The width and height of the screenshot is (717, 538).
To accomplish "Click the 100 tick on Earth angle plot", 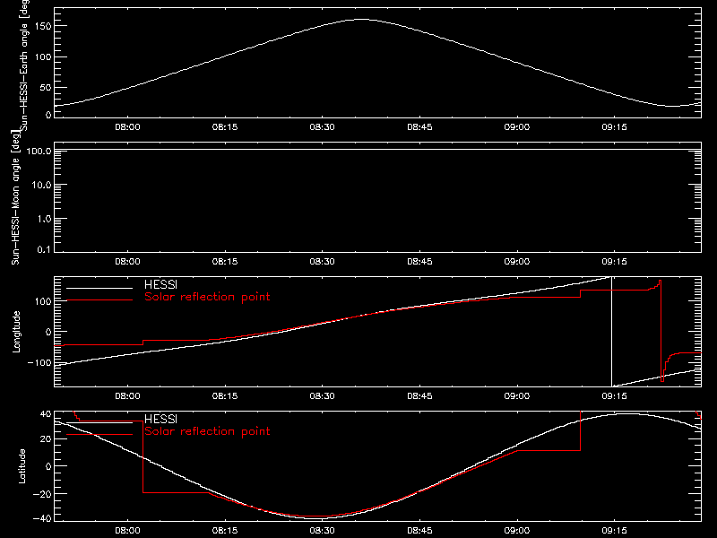I will 42,56.
